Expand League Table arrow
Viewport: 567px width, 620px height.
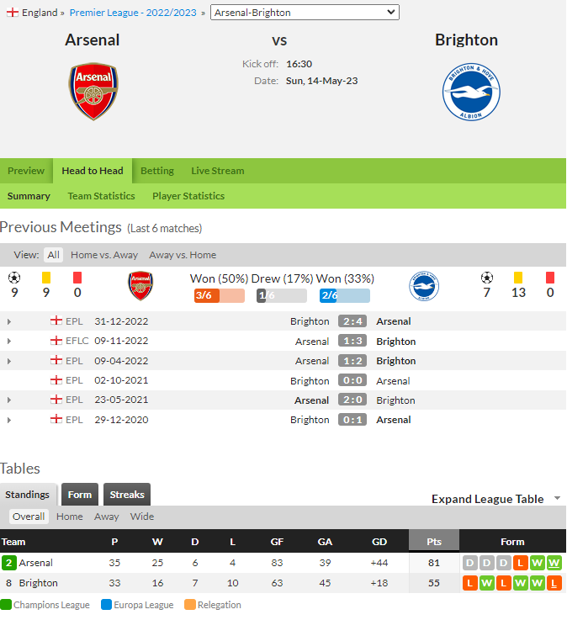[557, 498]
